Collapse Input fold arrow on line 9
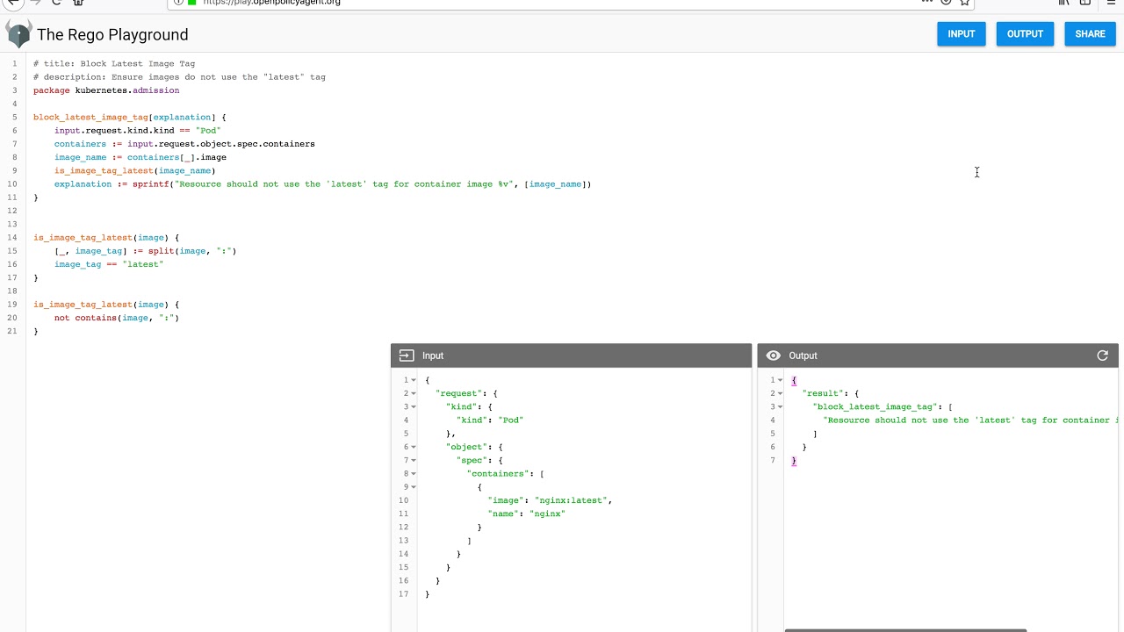This screenshot has height=632, width=1124. coord(414,487)
